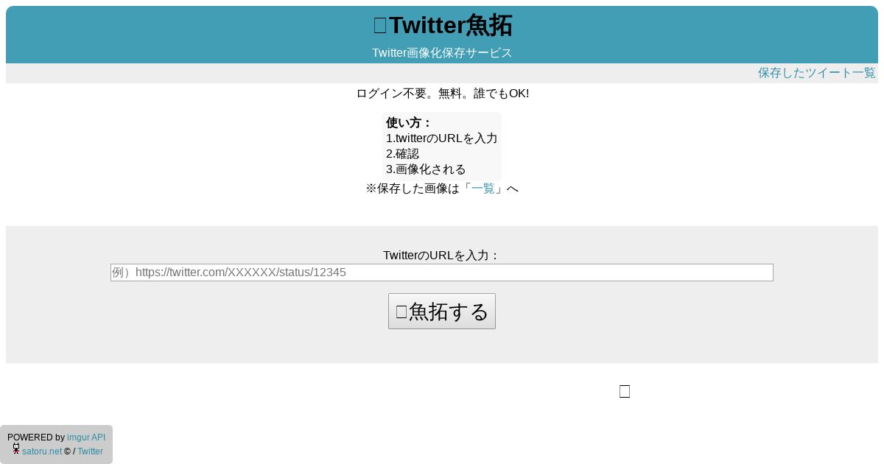This screenshot has width=884, height=464.
Task: Follow the 一覧 link in the note
Action: [483, 189]
